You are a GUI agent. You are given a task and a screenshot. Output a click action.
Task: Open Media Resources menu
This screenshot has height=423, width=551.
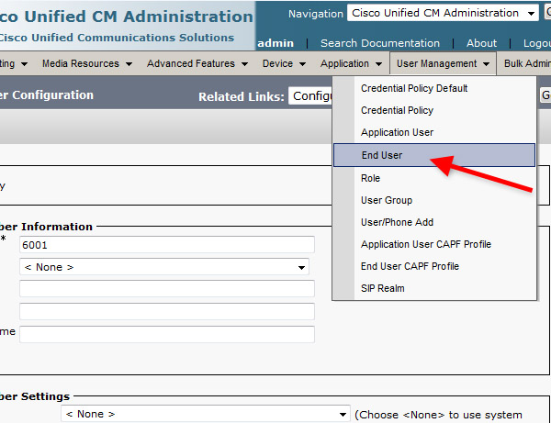point(87,63)
